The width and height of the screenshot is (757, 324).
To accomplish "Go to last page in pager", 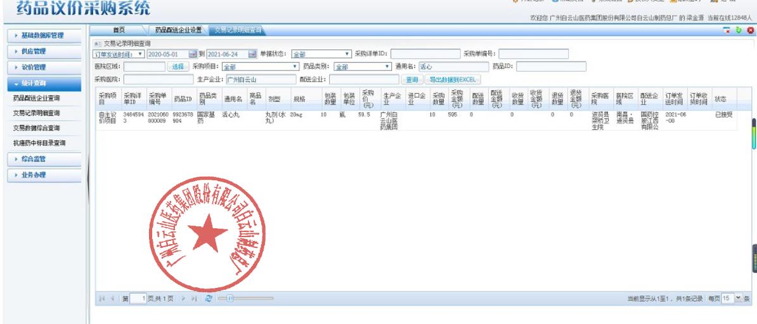I will [193, 299].
